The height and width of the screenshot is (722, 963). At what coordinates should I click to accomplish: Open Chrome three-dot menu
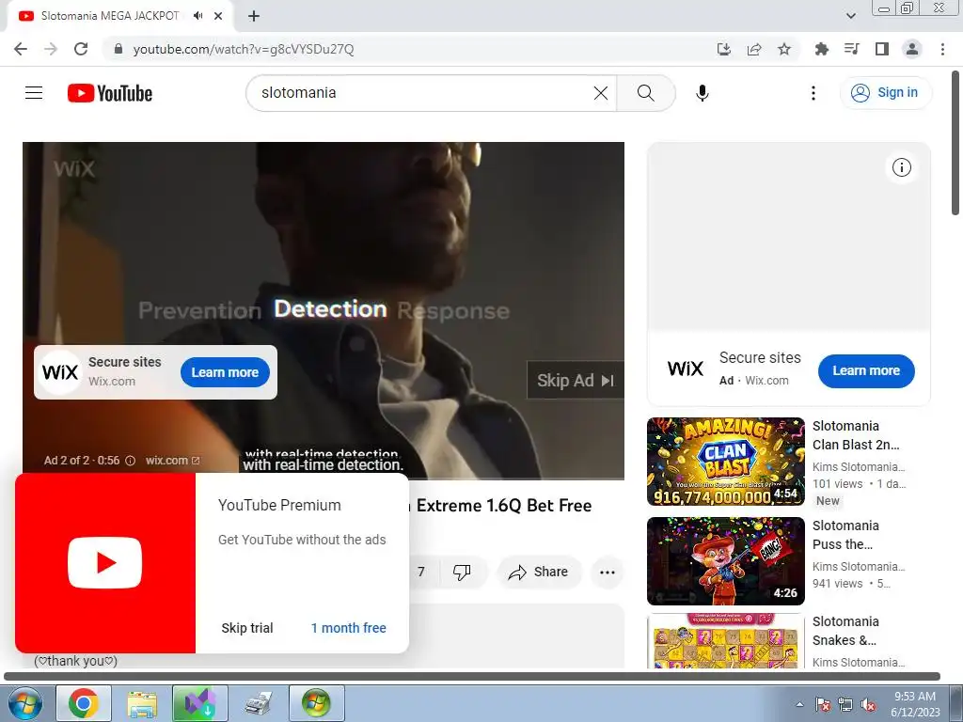(x=942, y=49)
